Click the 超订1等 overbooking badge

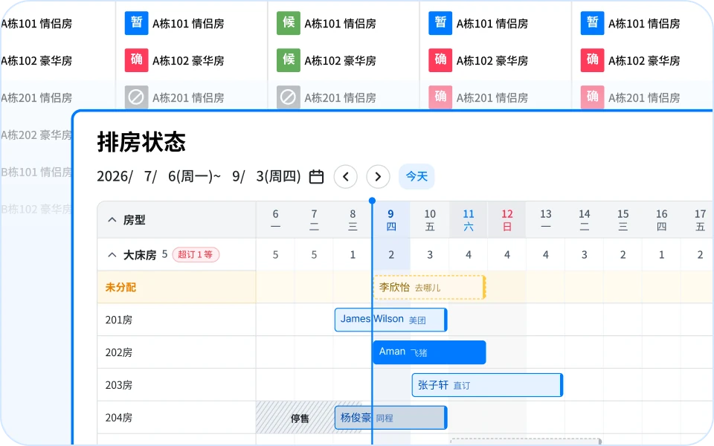pos(196,254)
